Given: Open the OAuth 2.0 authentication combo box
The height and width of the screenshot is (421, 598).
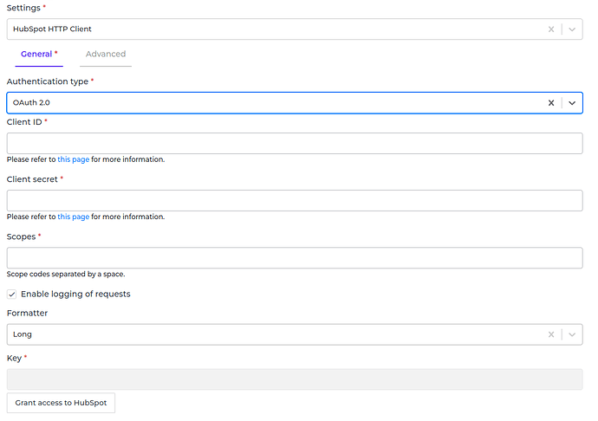Looking at the screenshot, I should tap(295, 103).
